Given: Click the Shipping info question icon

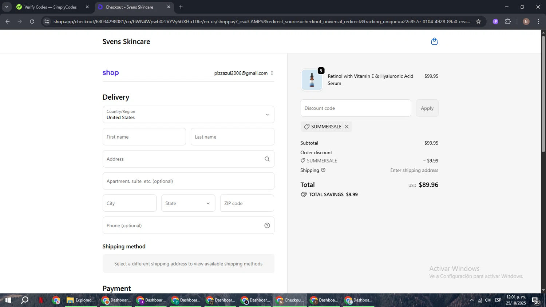Looking at the screenshot, I should [x=323, y=170].
